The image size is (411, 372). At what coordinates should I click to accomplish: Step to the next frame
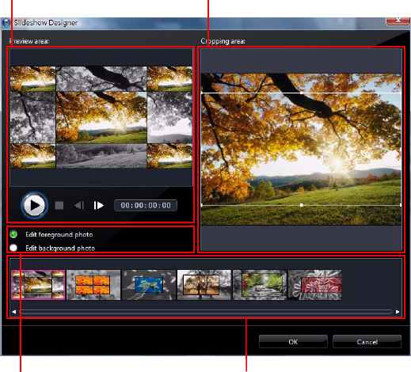99,205
